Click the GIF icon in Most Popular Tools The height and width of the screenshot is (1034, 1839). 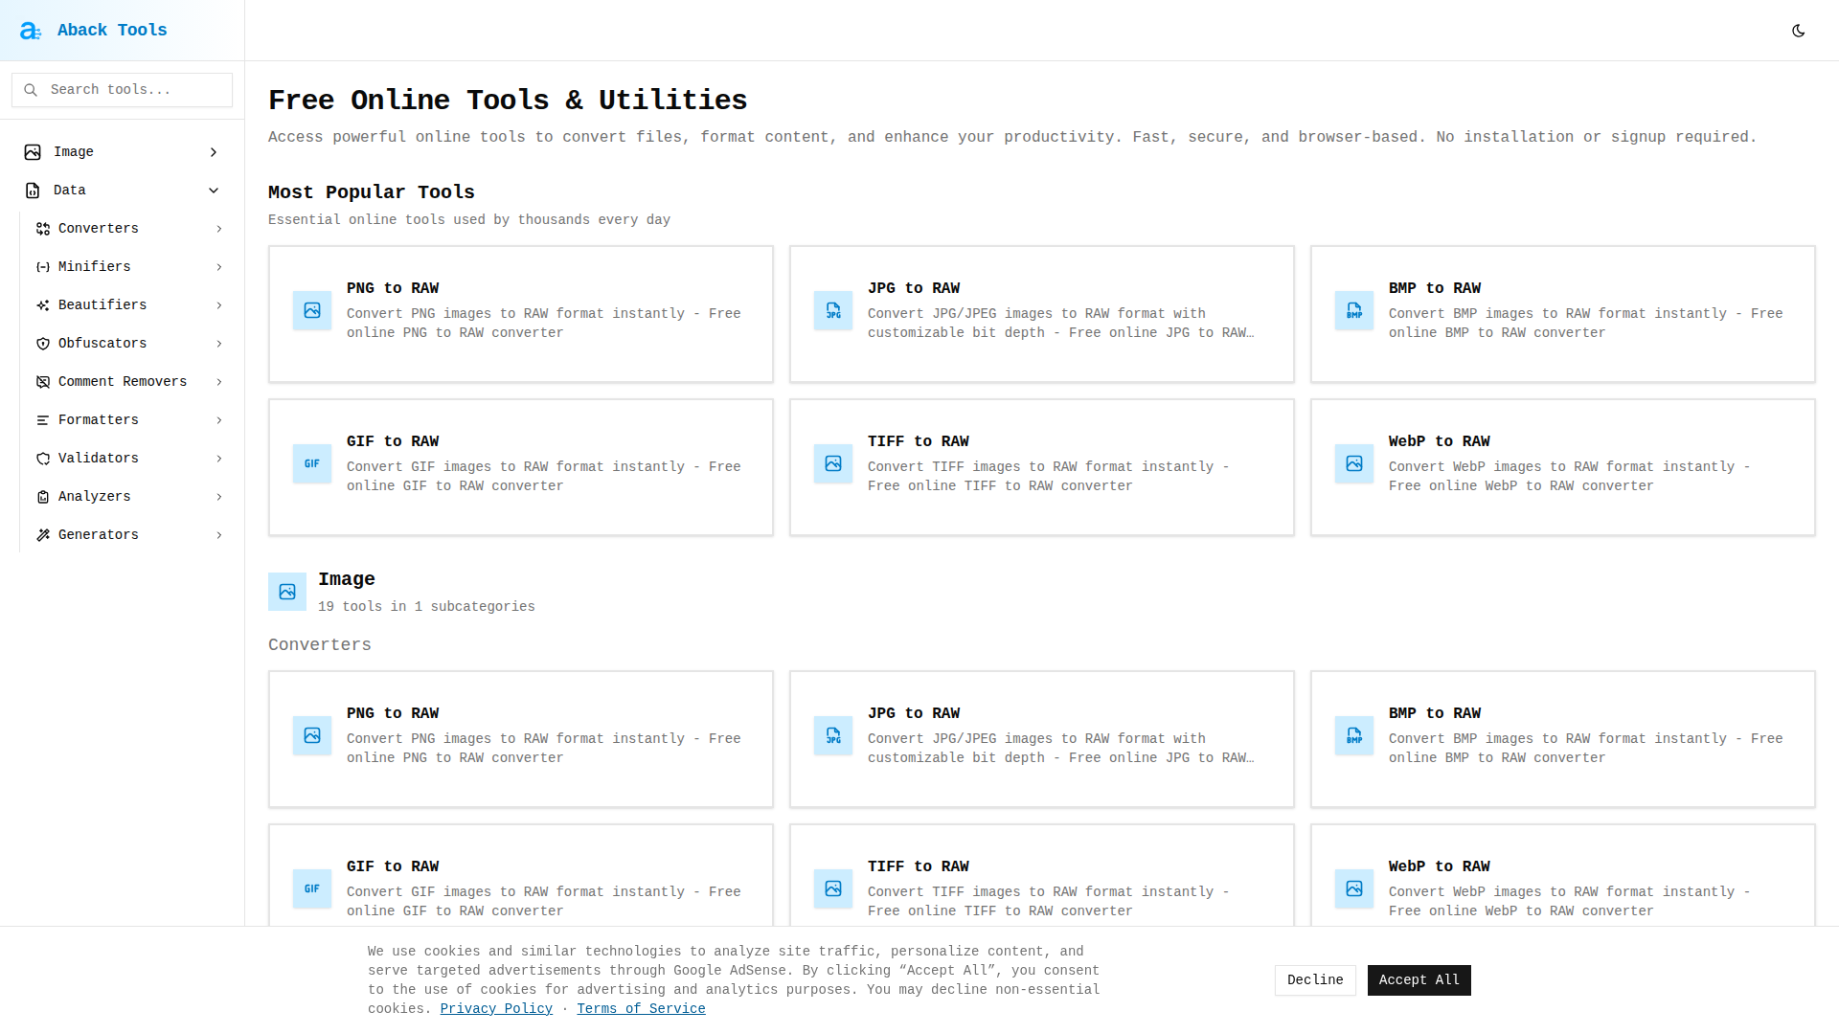tap(312, 463)
